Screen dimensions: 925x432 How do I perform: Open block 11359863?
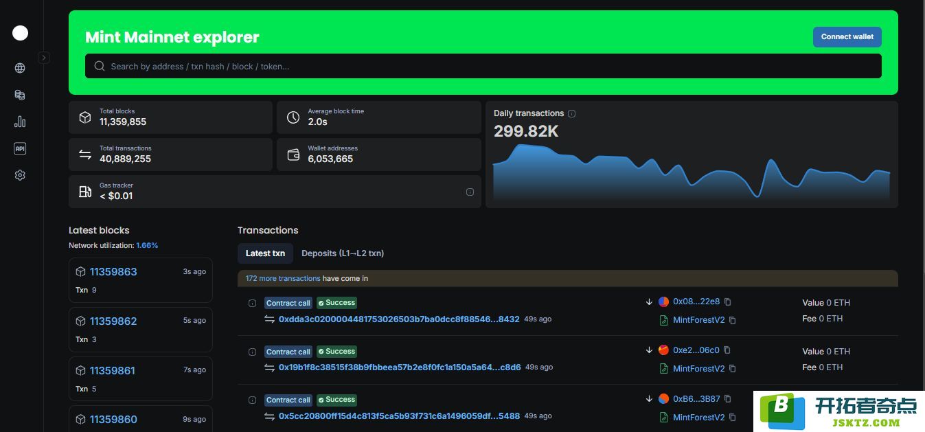click(113, 272)
